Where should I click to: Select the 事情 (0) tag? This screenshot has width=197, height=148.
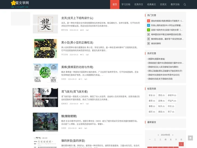(x=152, y=106)
